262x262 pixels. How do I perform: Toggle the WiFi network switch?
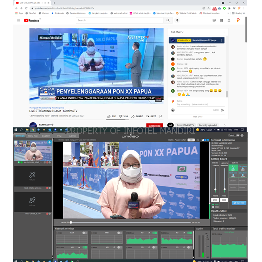(120, 233)
